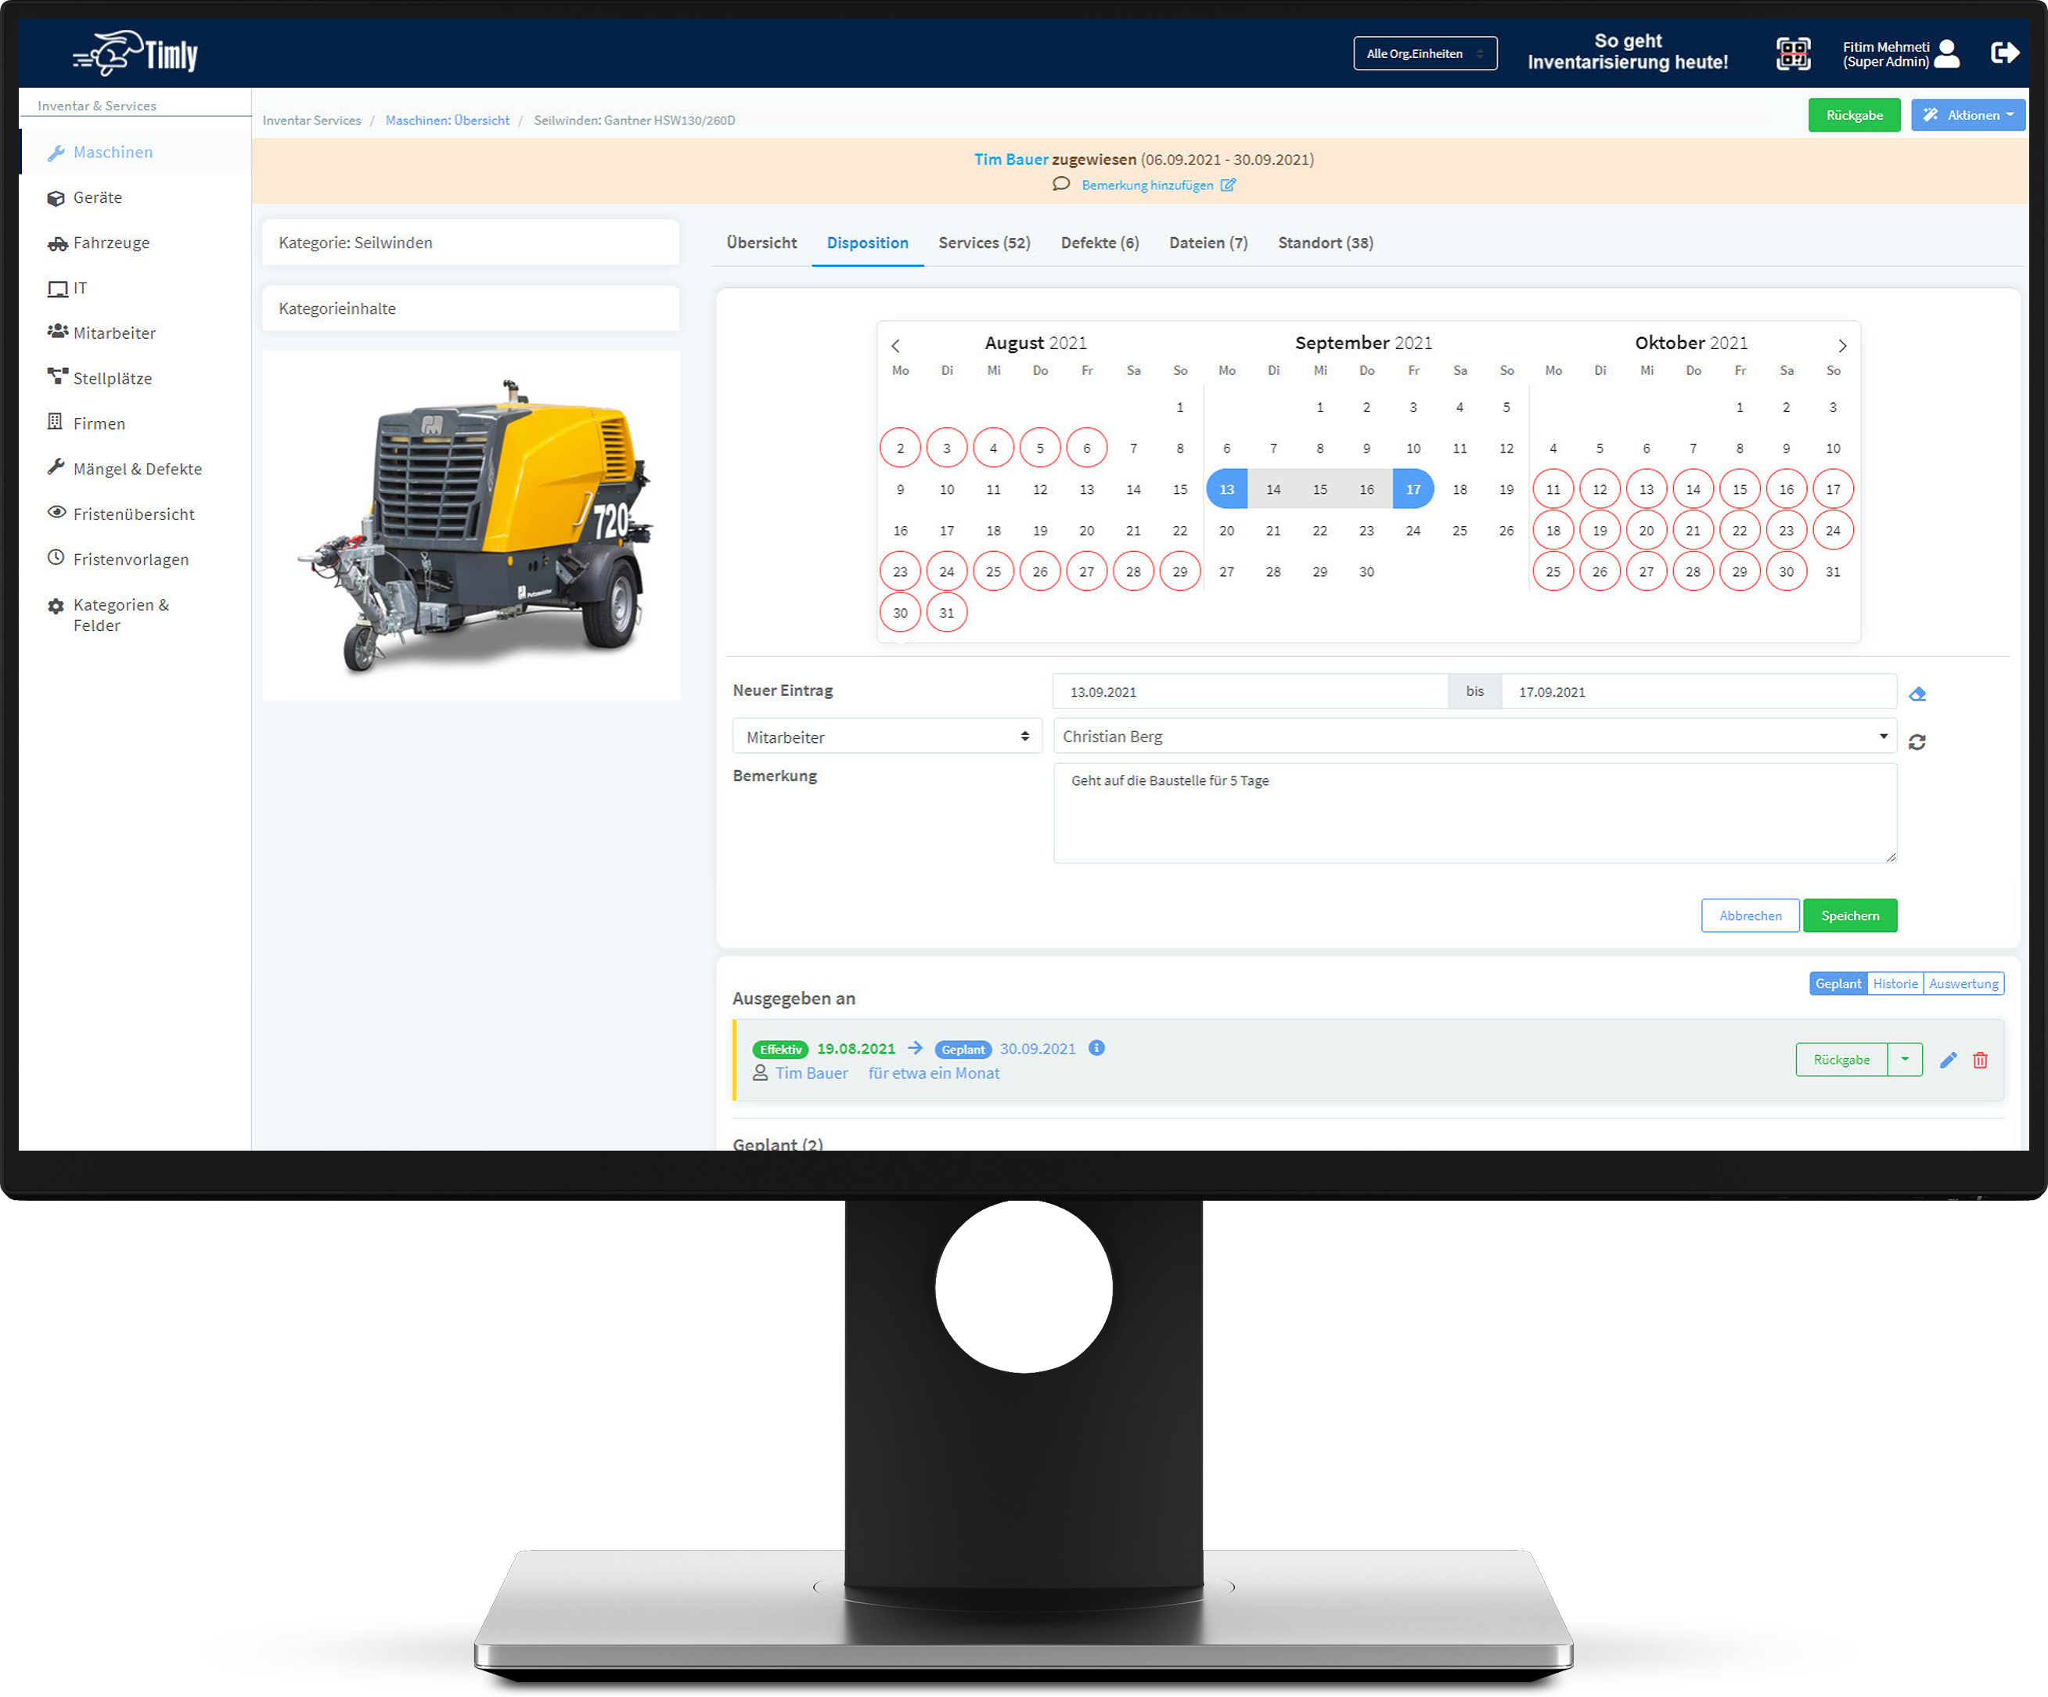Open the Mitarbeiter type selector
The width and height of the screenshot is (2048, 1697).
pos(887,737)
